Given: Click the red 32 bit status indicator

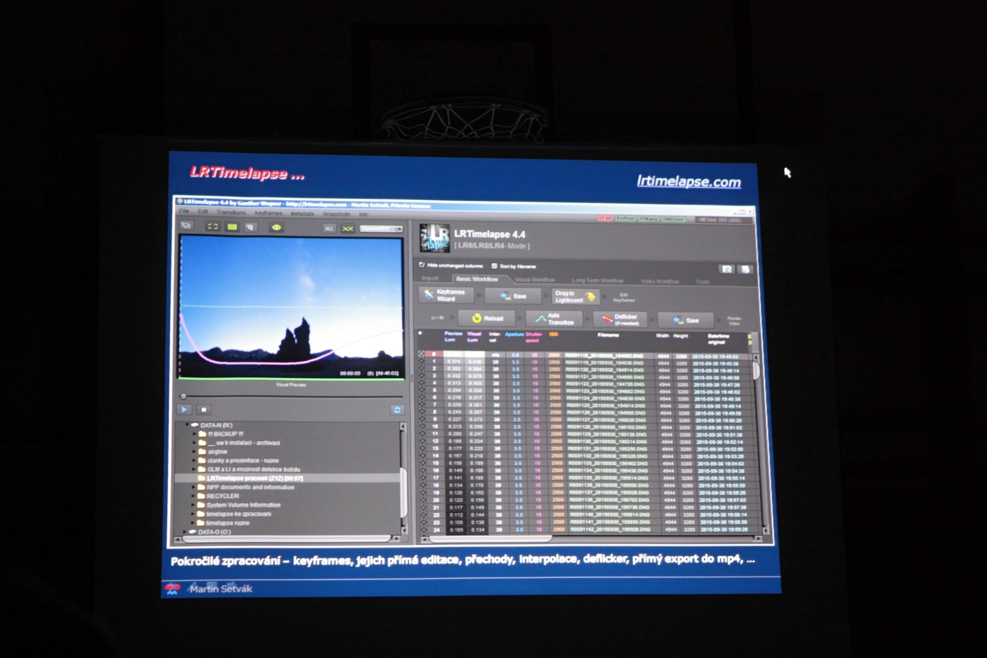Looking at the screenshot, I should (x=605, y=218).
